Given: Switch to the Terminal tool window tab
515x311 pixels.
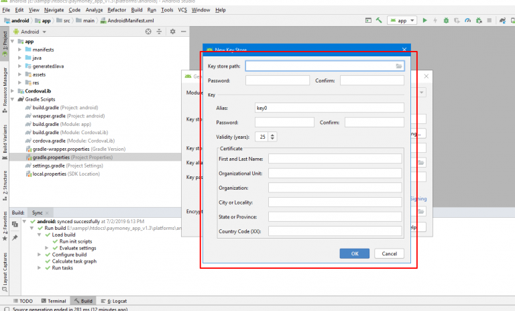Looking at the screenshot, I should (54, 302).
